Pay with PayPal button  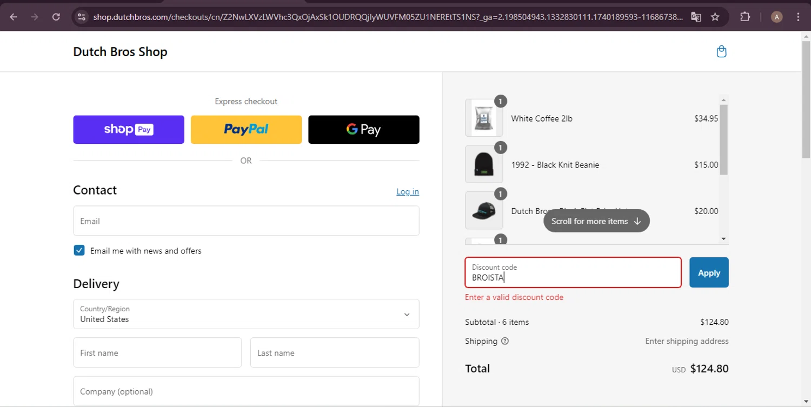click(246, 130)
